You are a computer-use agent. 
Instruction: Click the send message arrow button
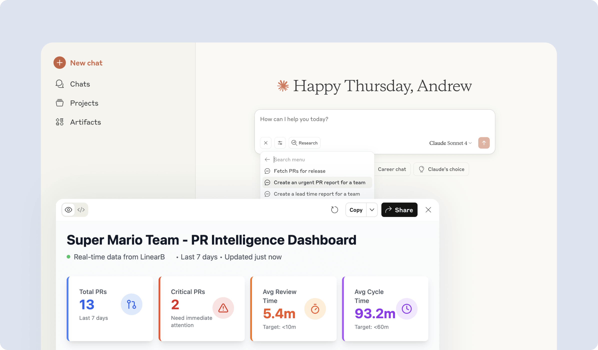484,143
